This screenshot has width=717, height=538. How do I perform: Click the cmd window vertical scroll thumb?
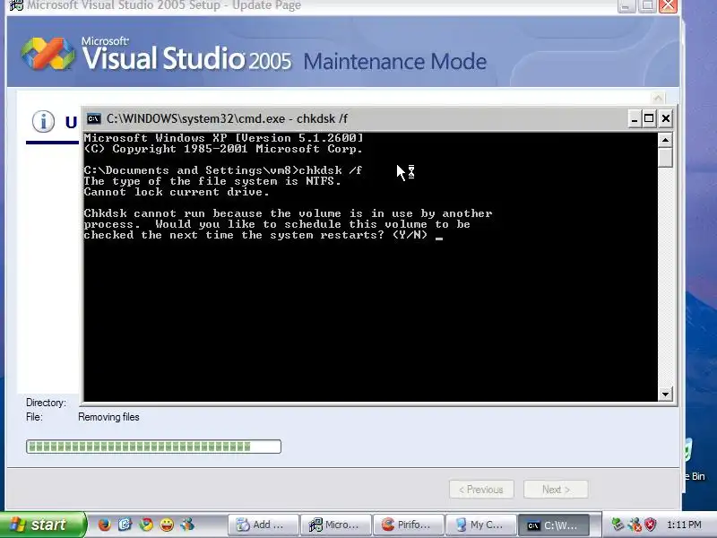pyautogui.click(x=665, y=158)
